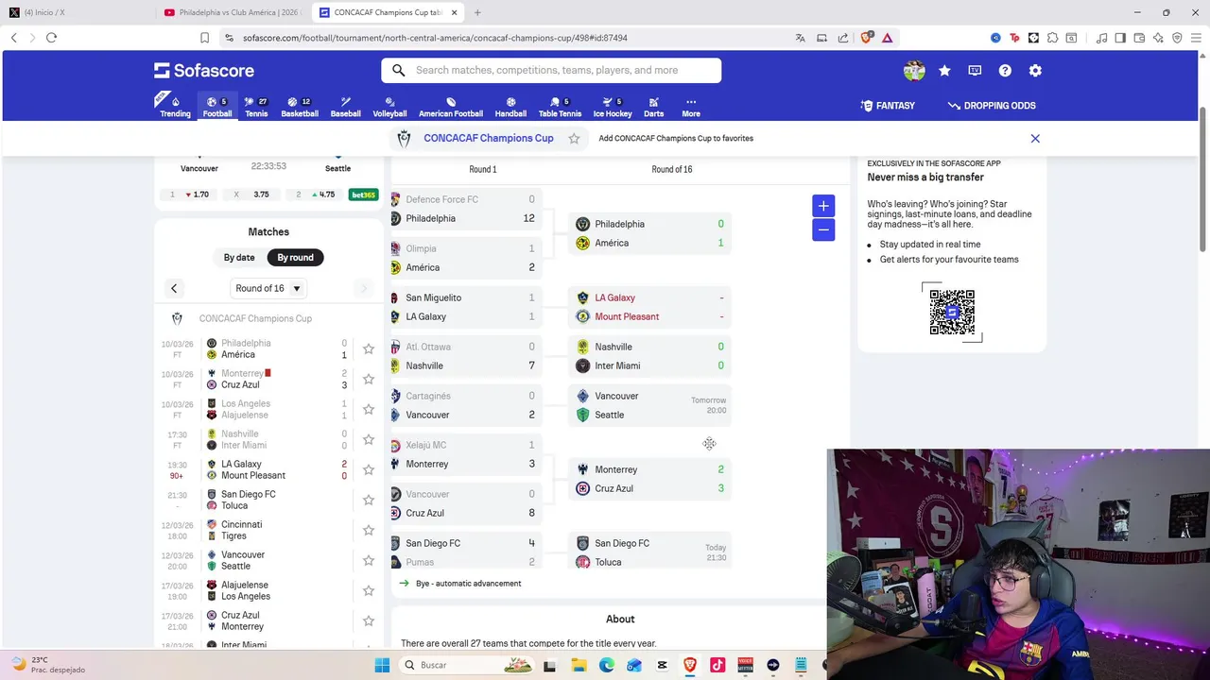Open Sofascore settings gear
Viewport: 1210px width, 680px height.
pos(1035,71)
